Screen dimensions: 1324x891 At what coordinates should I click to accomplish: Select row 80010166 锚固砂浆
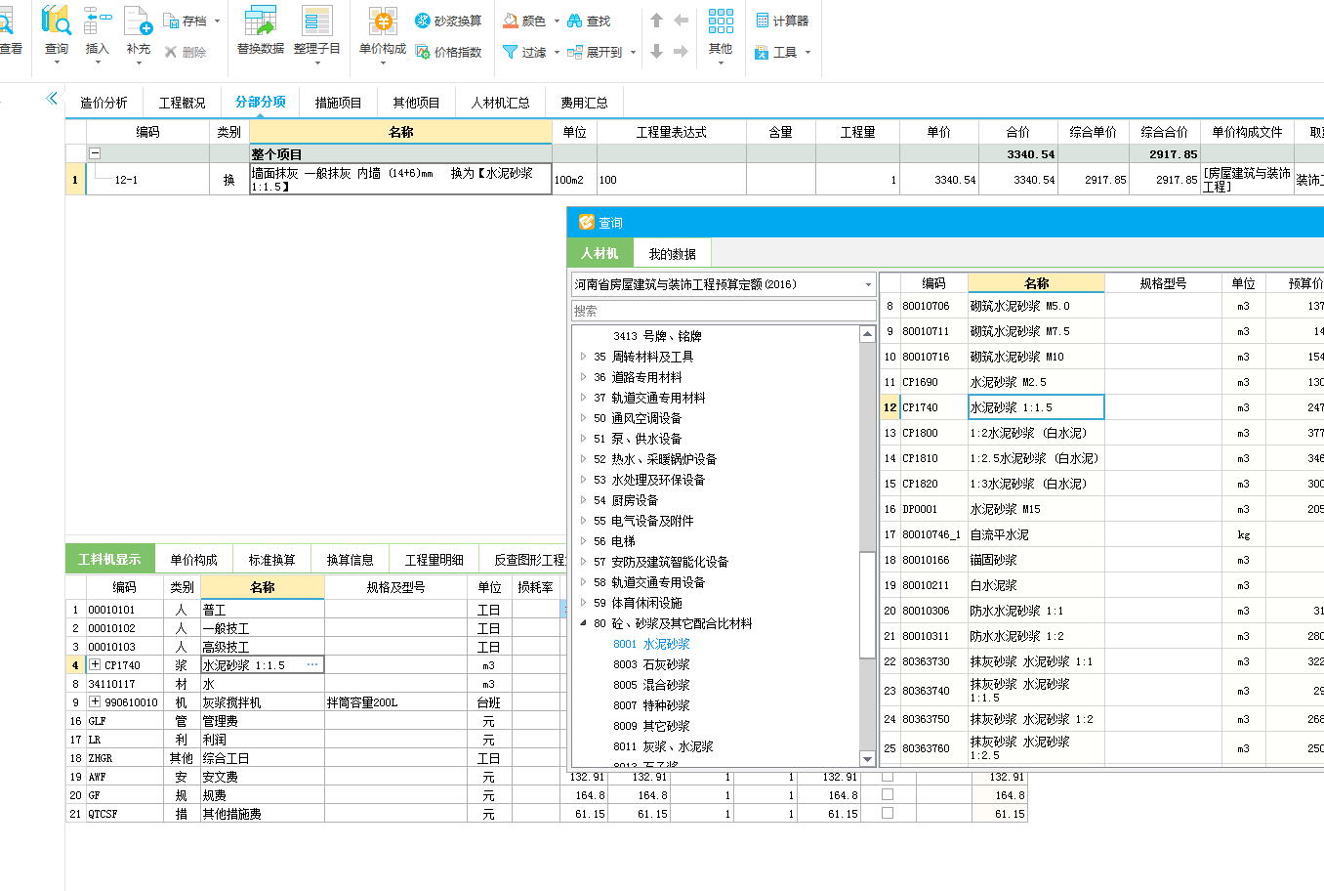pyautogui.click(x=1101, y=560)
